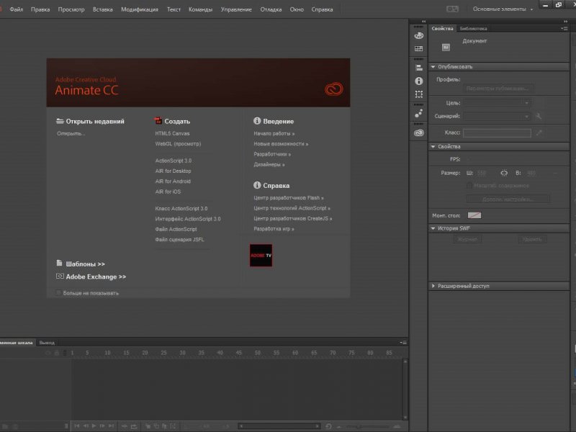Screen dimensions: 576x432
Task: Click the reset timeline zoom icon
Action: tap(328, 426)
